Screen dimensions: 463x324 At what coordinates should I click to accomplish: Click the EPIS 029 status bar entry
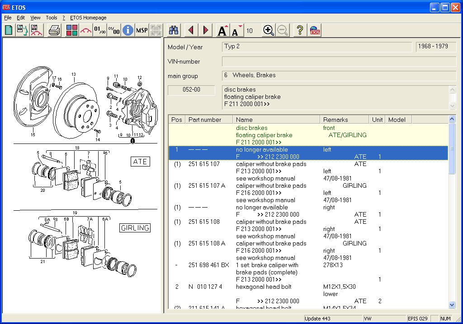click(417, 319)
